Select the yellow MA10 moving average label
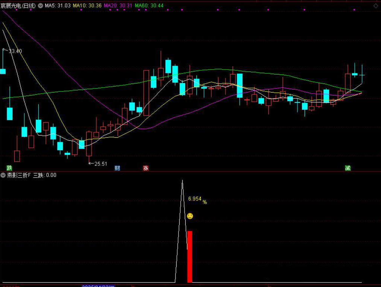The image size is (381, 287). coord(87,6)
